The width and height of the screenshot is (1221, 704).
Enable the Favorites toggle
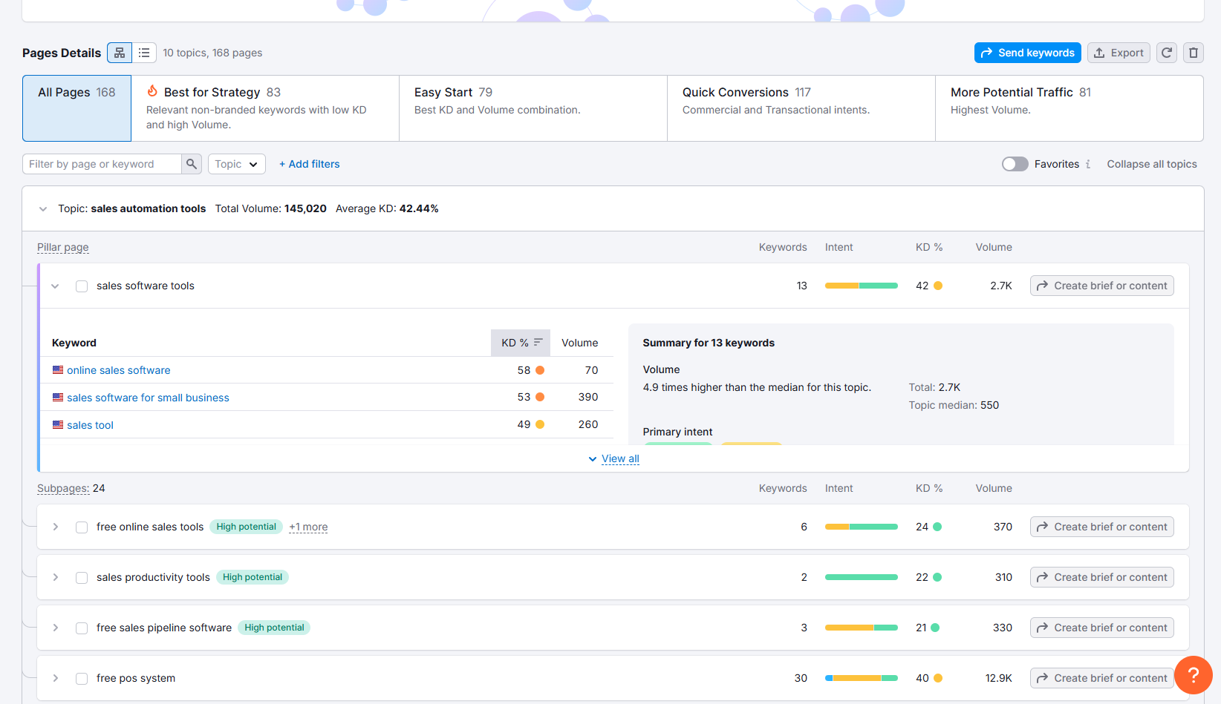click(1015, 164)
